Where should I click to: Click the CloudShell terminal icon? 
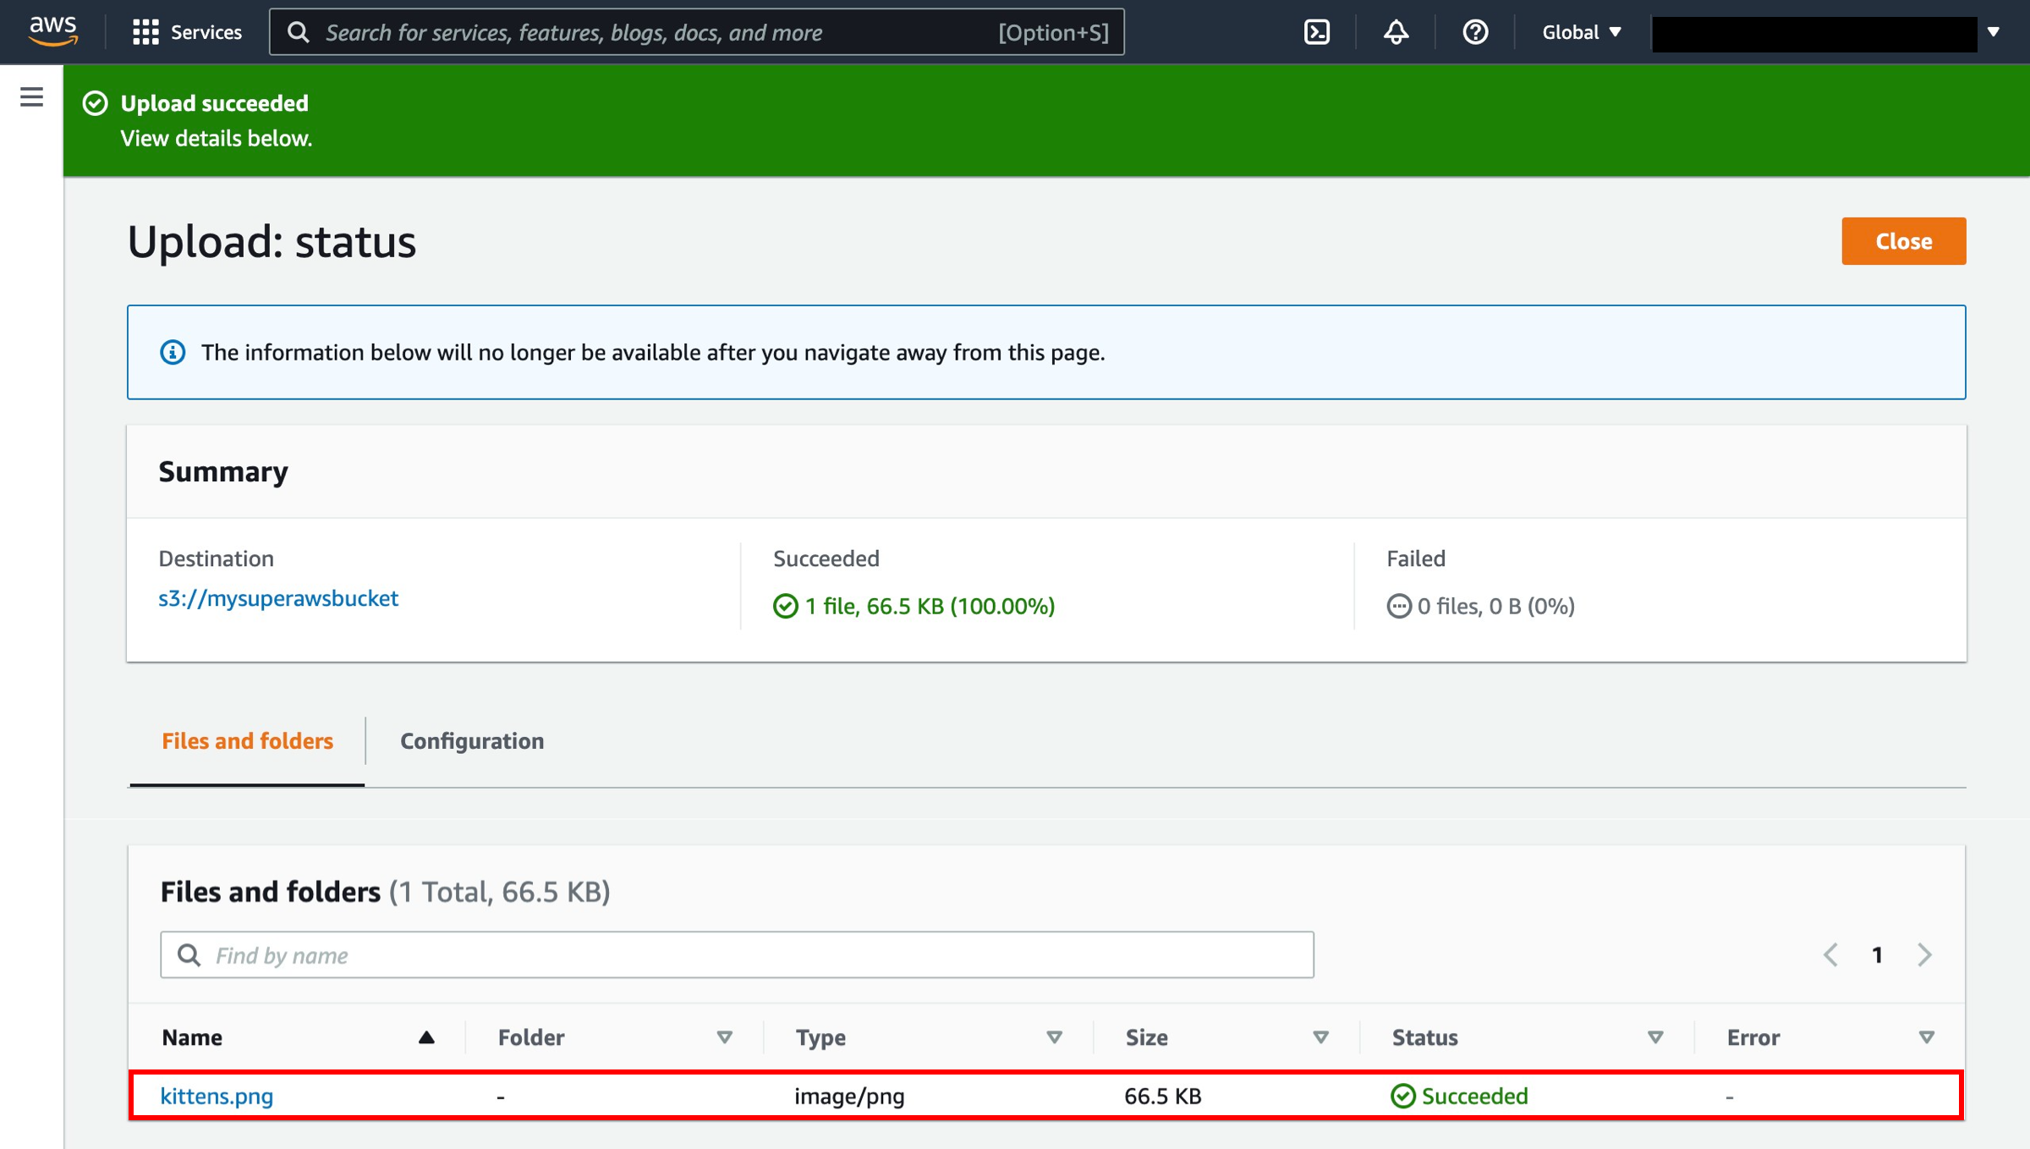(x=1316, y=30)
